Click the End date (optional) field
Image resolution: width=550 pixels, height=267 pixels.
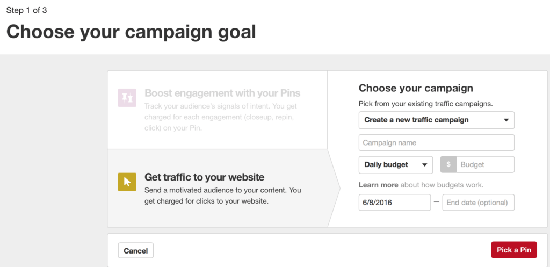pos(479,203)
